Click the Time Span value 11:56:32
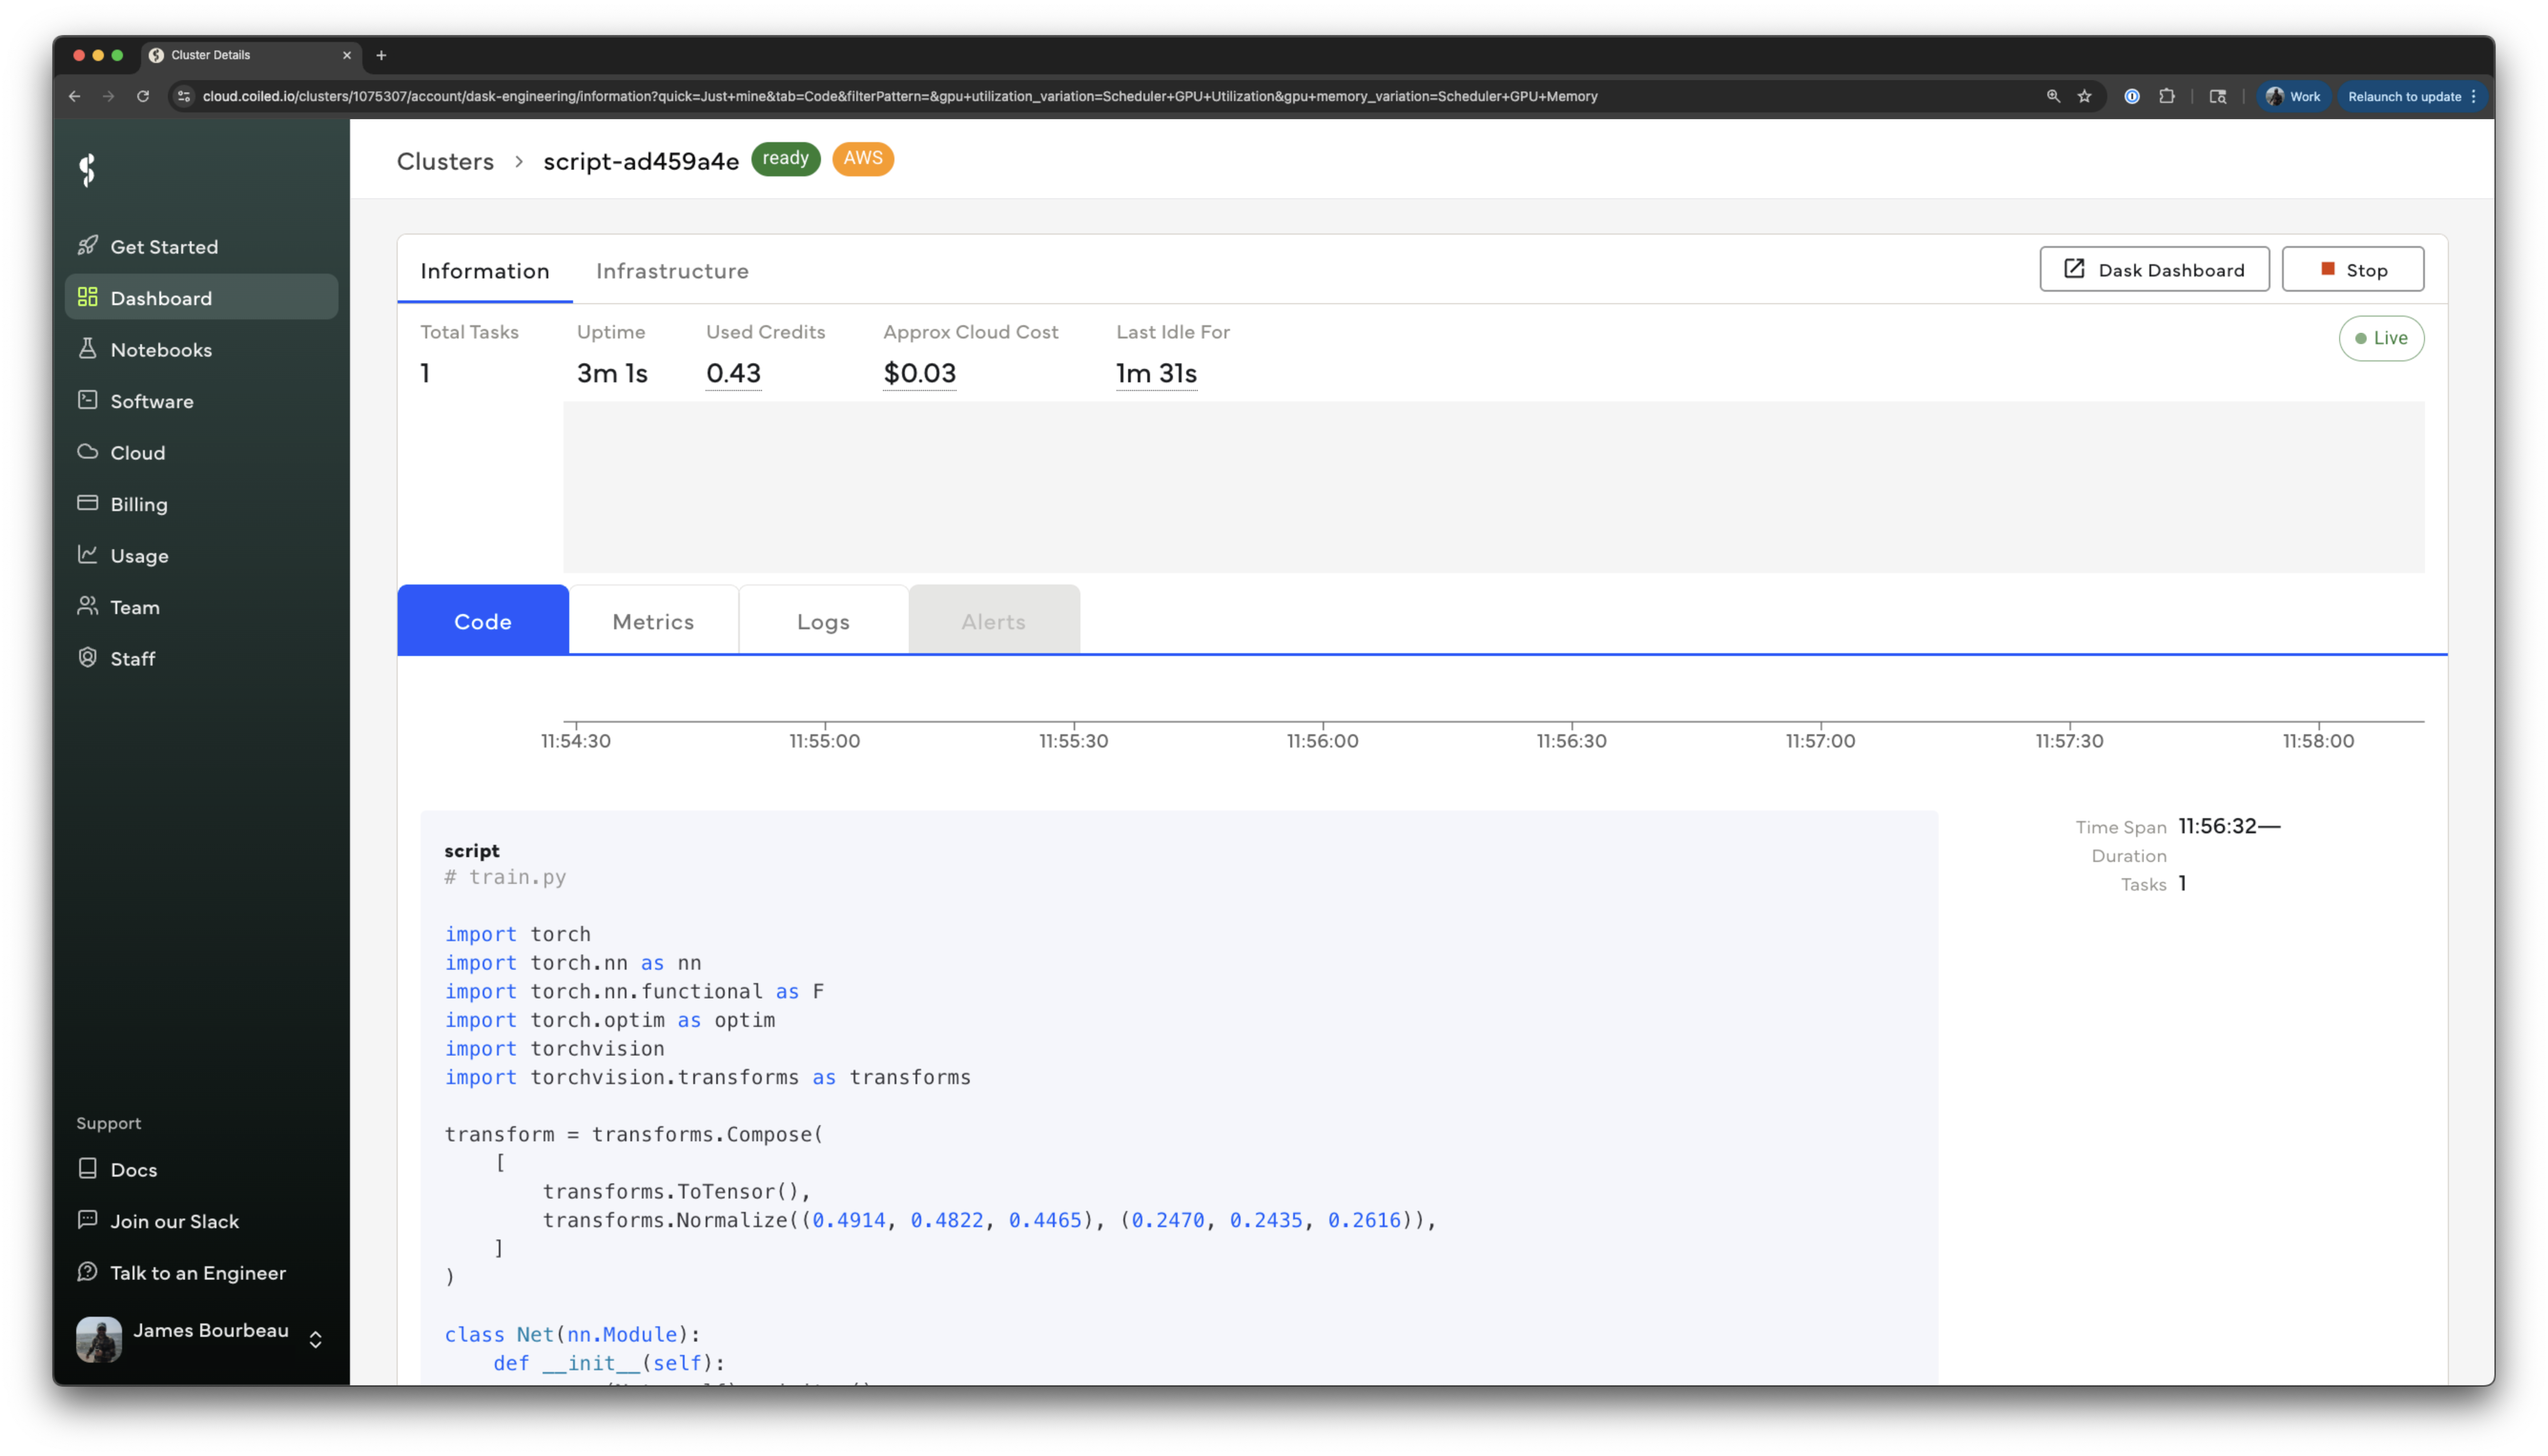The width and height of the screenshot is (2548, 1456). coord(2229,826)
